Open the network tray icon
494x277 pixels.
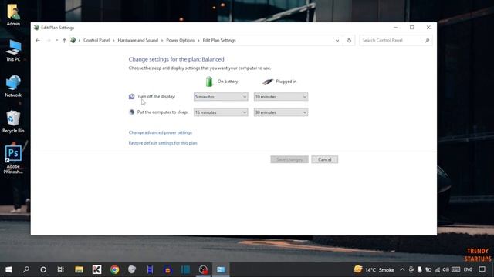pyautogui.click(x=438, y=269)
